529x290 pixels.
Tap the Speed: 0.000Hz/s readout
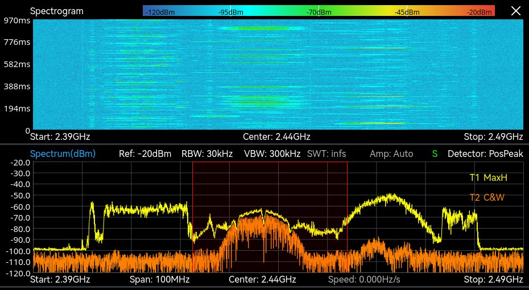coord(365,280)
